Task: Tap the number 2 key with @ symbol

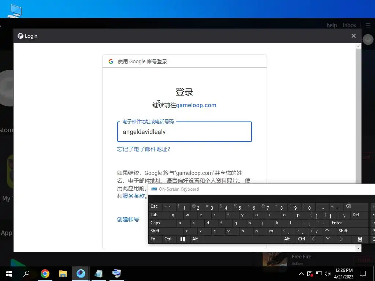Action: (x=197, y=207)
